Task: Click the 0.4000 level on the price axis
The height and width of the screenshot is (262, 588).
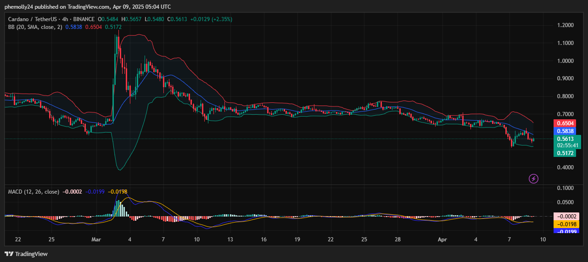Action: tap(565, 167)
